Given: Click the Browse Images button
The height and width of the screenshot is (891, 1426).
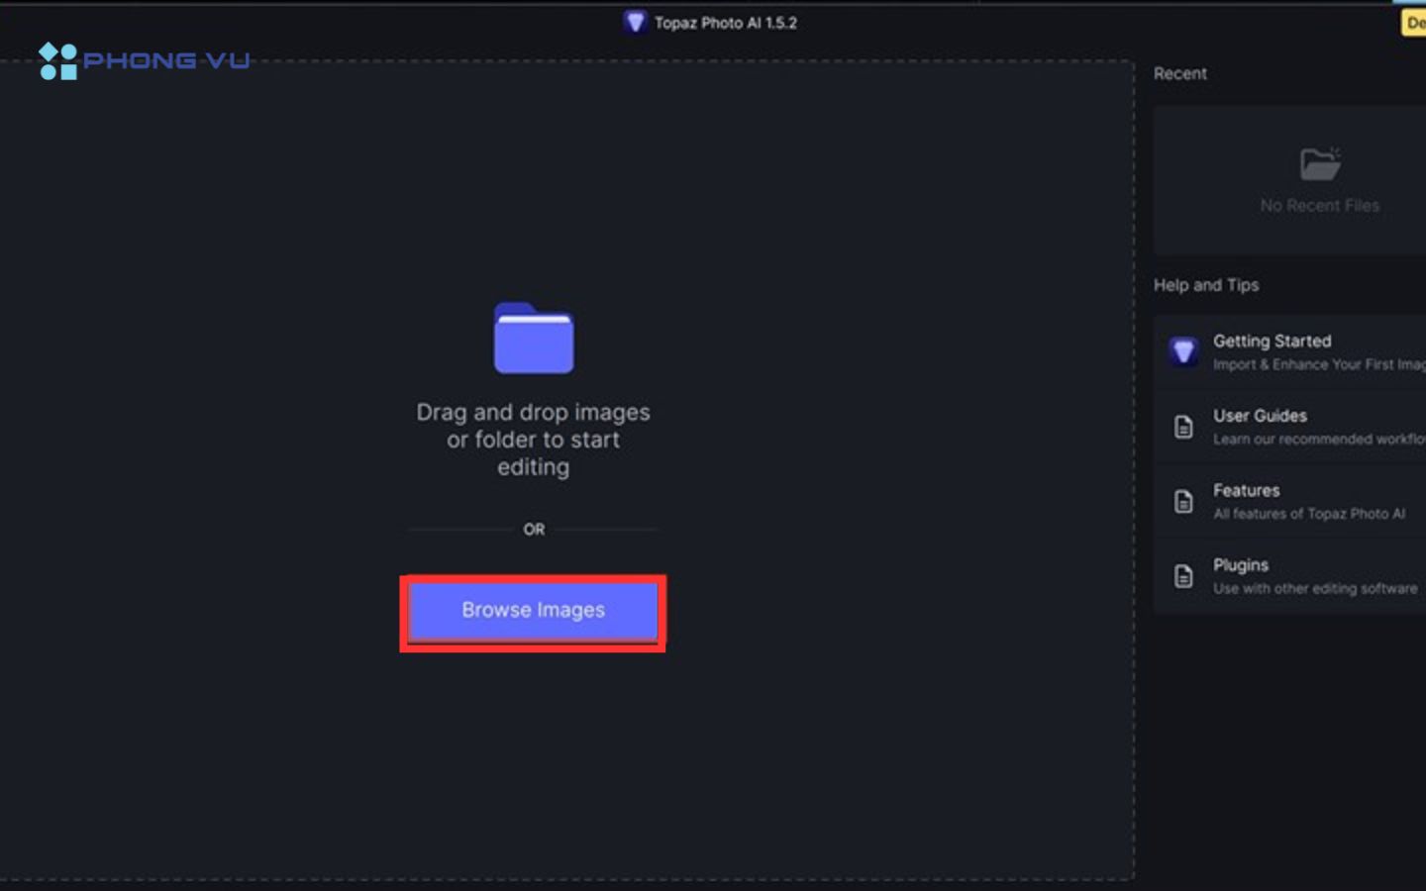Looking at the screenshot, I should tap(533, 611).
